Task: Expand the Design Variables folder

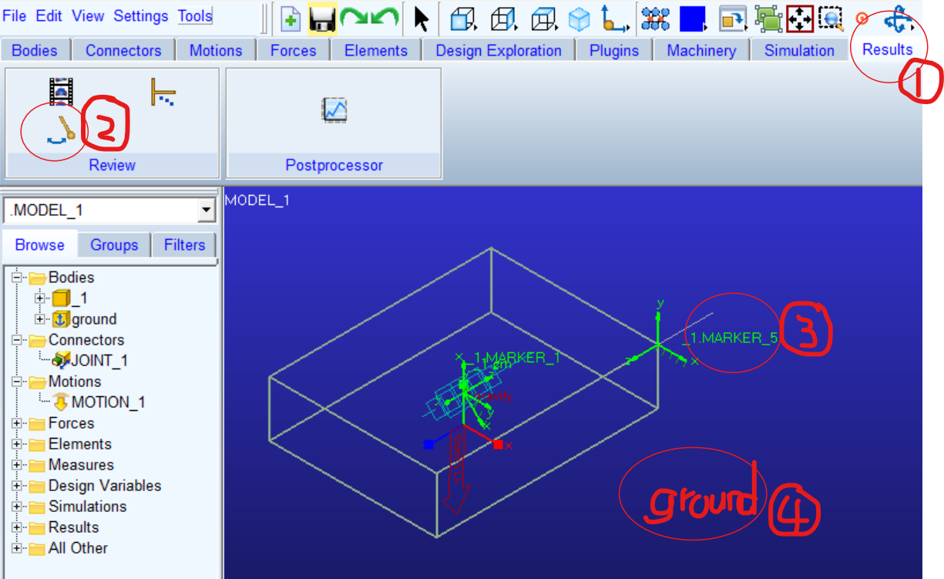Action: point(17,486)
